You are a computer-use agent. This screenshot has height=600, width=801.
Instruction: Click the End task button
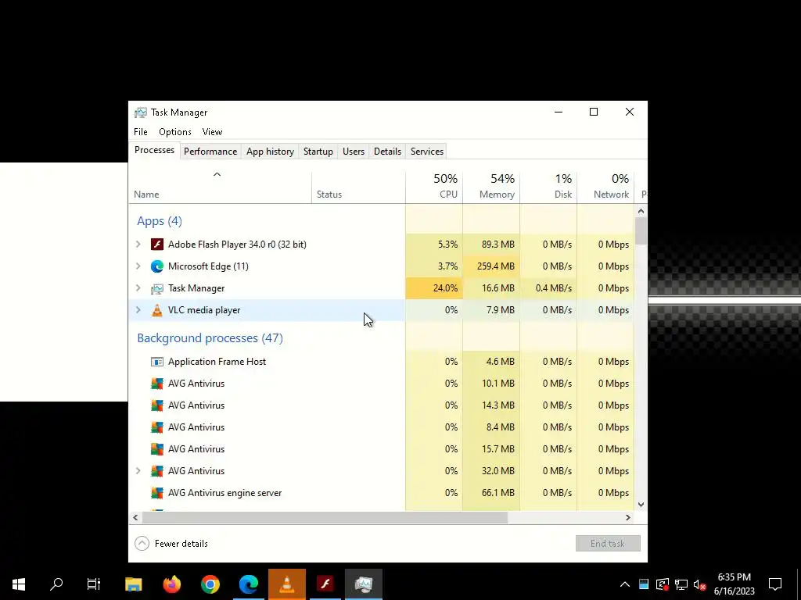pyautogui.click(x=608, y=544)
